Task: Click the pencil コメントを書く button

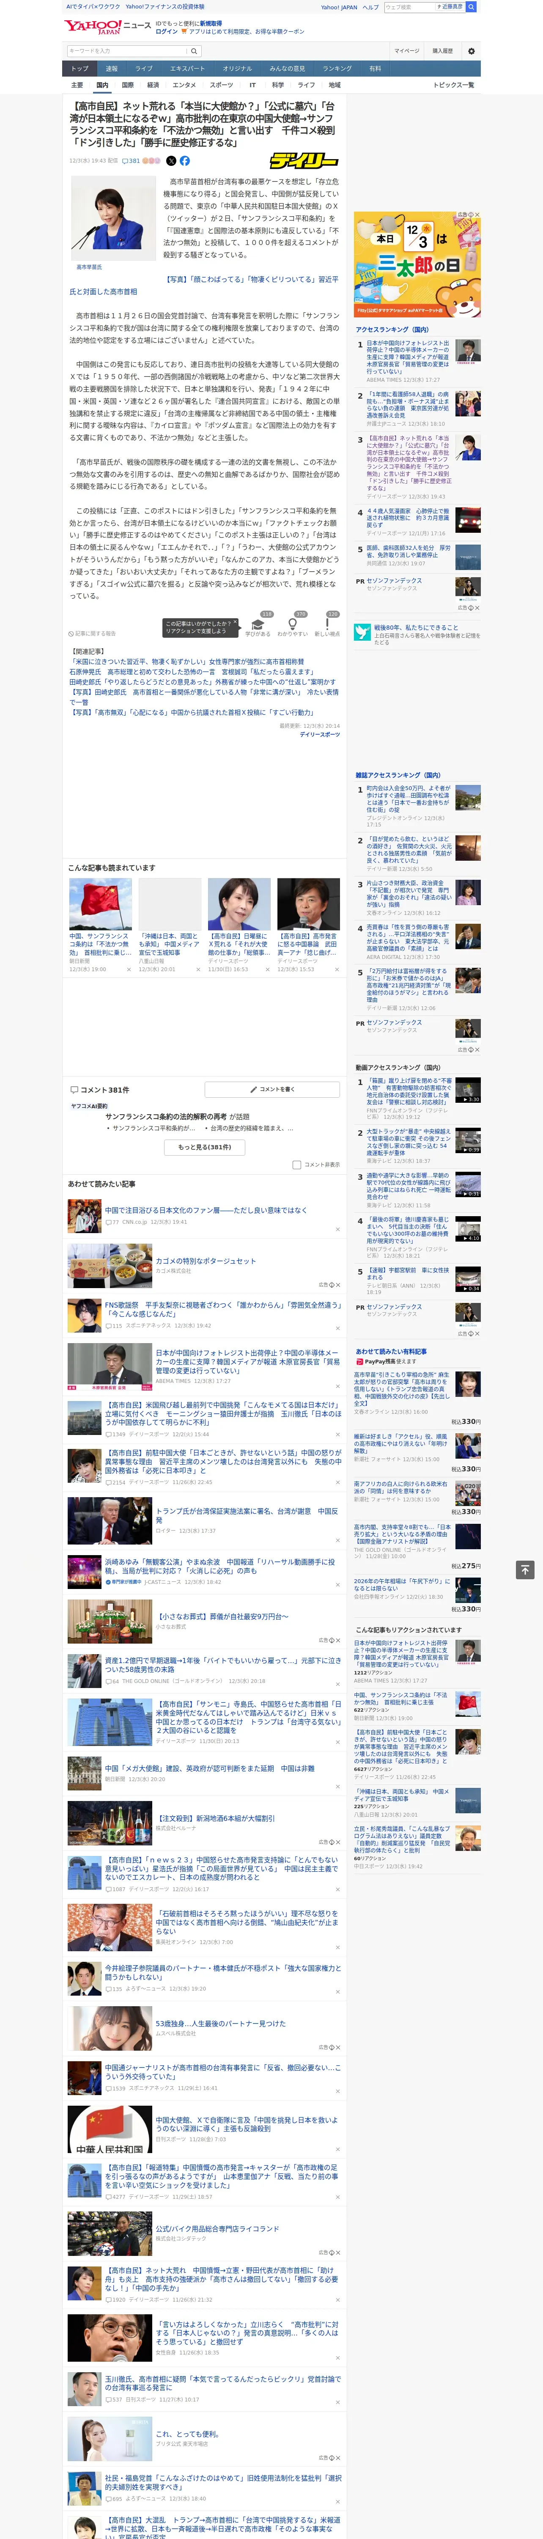Action: 272,1089
